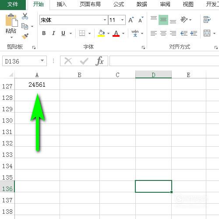
Task: Switch to the 数据 tab
Action: tap(142, 4)
